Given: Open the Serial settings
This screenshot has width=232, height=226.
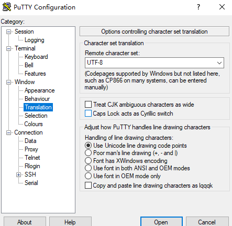Looking at the screenshot, I should click(x=31, y=183).
